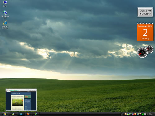Open the orange round tray icon

coord(135,114)
